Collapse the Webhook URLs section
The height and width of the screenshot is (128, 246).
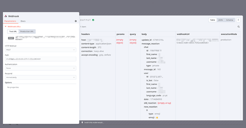click(6, 27)
